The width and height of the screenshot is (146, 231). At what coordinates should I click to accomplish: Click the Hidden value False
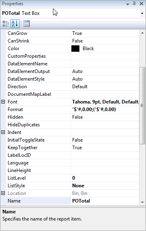77,117
